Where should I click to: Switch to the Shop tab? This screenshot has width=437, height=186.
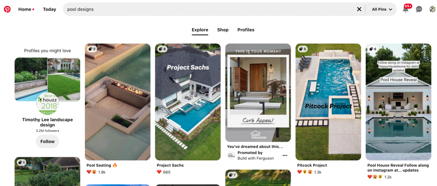(x=223, y=30)
